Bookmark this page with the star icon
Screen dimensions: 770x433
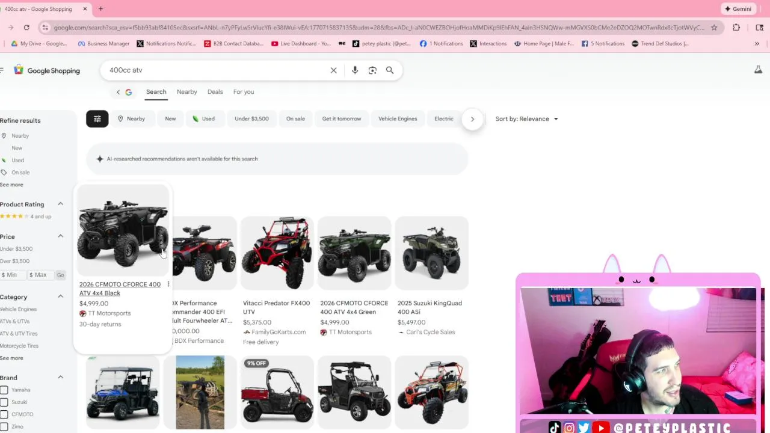[714, 27]
